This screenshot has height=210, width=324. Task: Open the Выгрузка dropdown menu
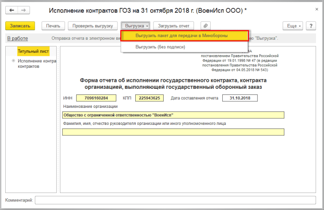(x=136, y=26)
